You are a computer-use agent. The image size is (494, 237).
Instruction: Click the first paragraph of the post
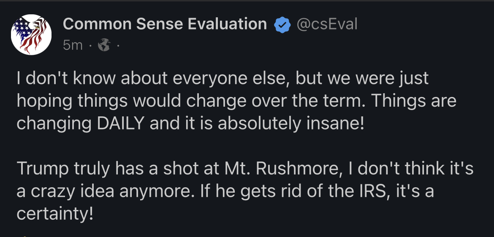236,102
